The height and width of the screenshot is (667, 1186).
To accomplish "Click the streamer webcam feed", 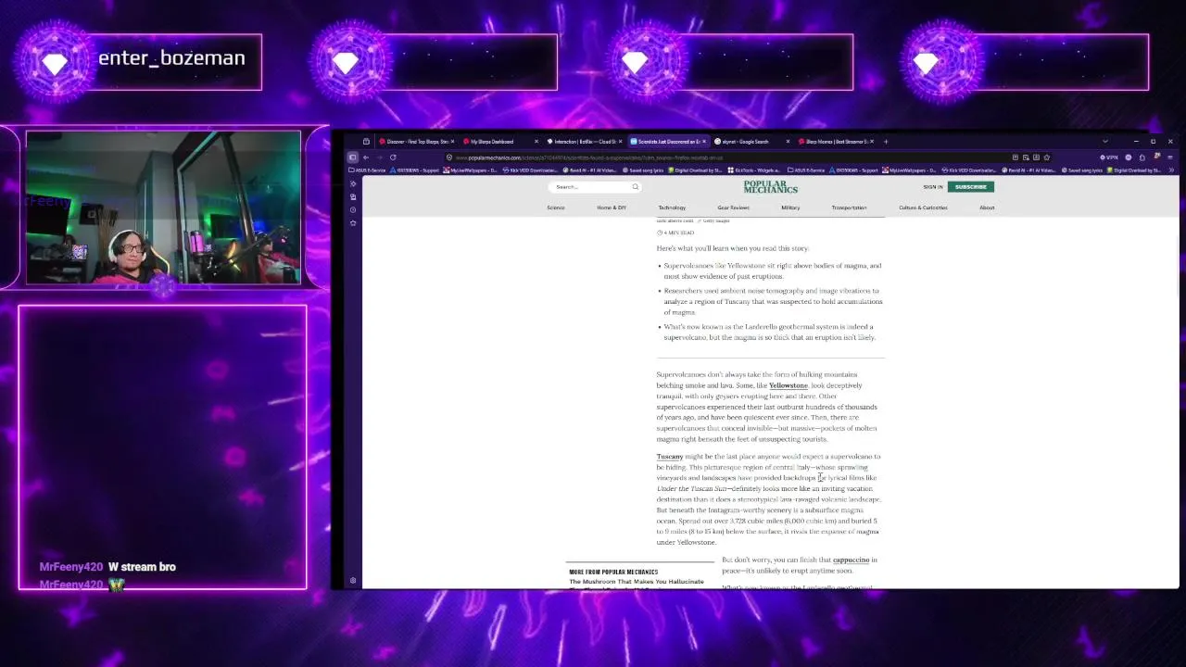I will pos(163,208).
